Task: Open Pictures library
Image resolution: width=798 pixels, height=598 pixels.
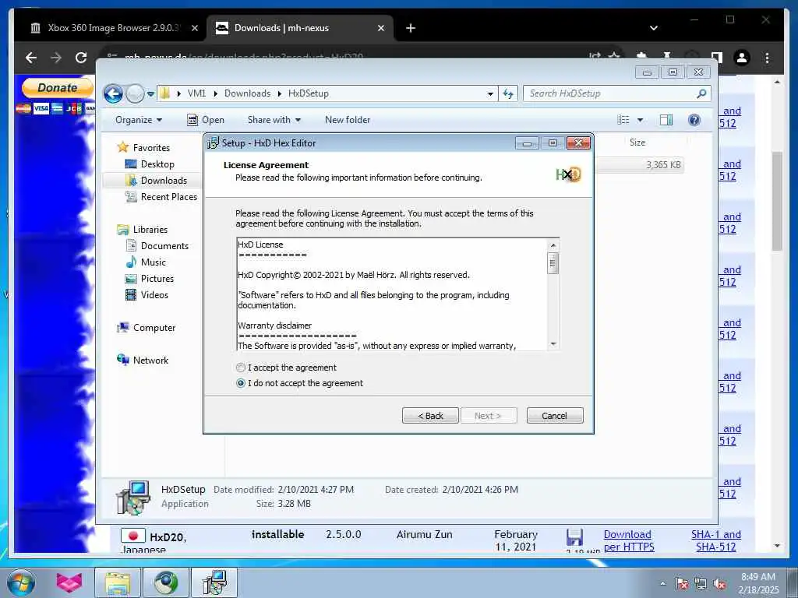Action: [x=157, y=279]
